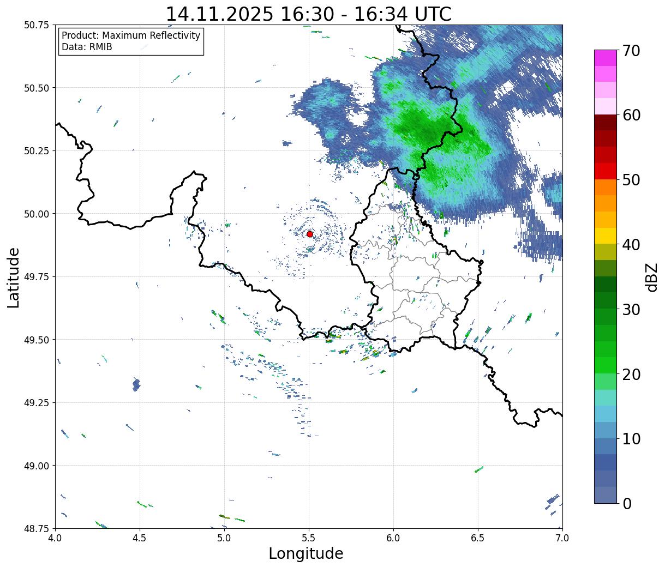This screenshot has width=665, height=567.
Task: Click the longitude tick label 4.0
Action: (x=55, y=538)
